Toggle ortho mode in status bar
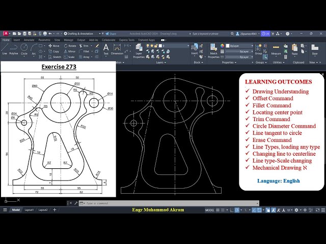The width and height of the screenshot is (326, 244). (x=232, y=210)
